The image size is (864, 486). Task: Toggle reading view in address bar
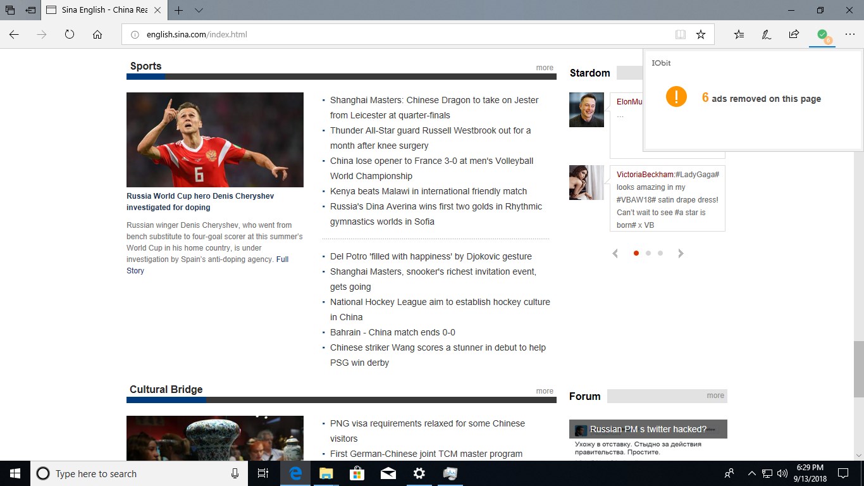point(681,35)
